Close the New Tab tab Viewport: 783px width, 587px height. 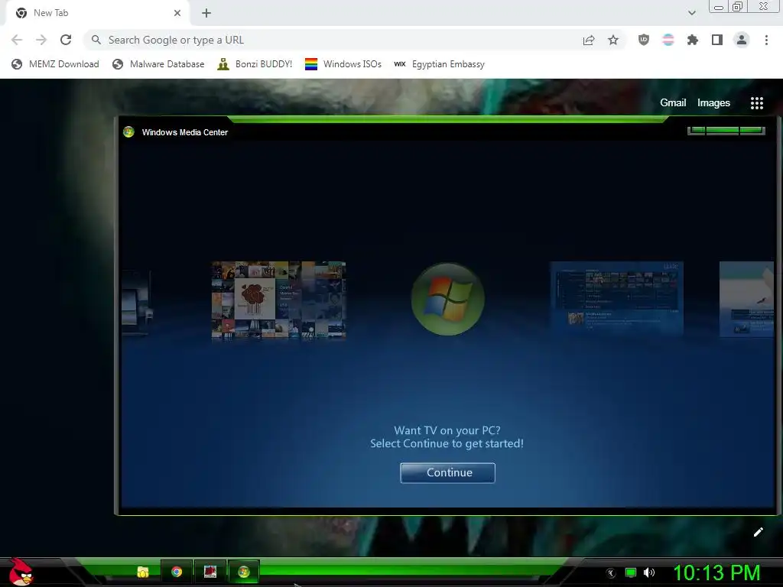pos(177,13)
